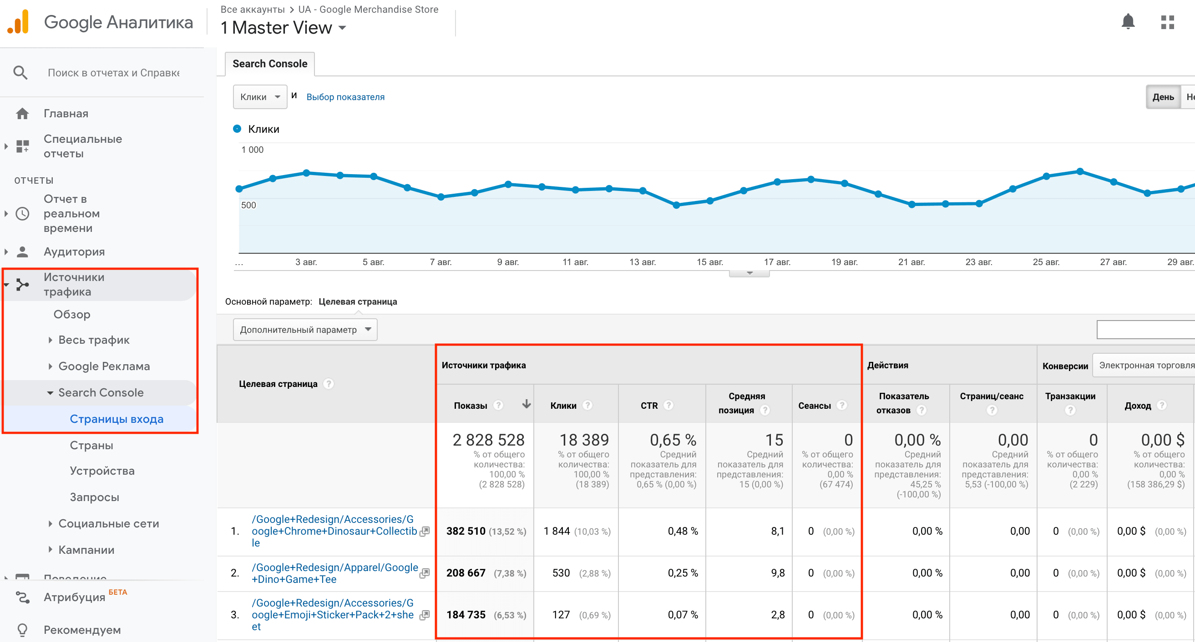Select Страны report
This screenshot has height=642, width=1195.
[91, 445]
